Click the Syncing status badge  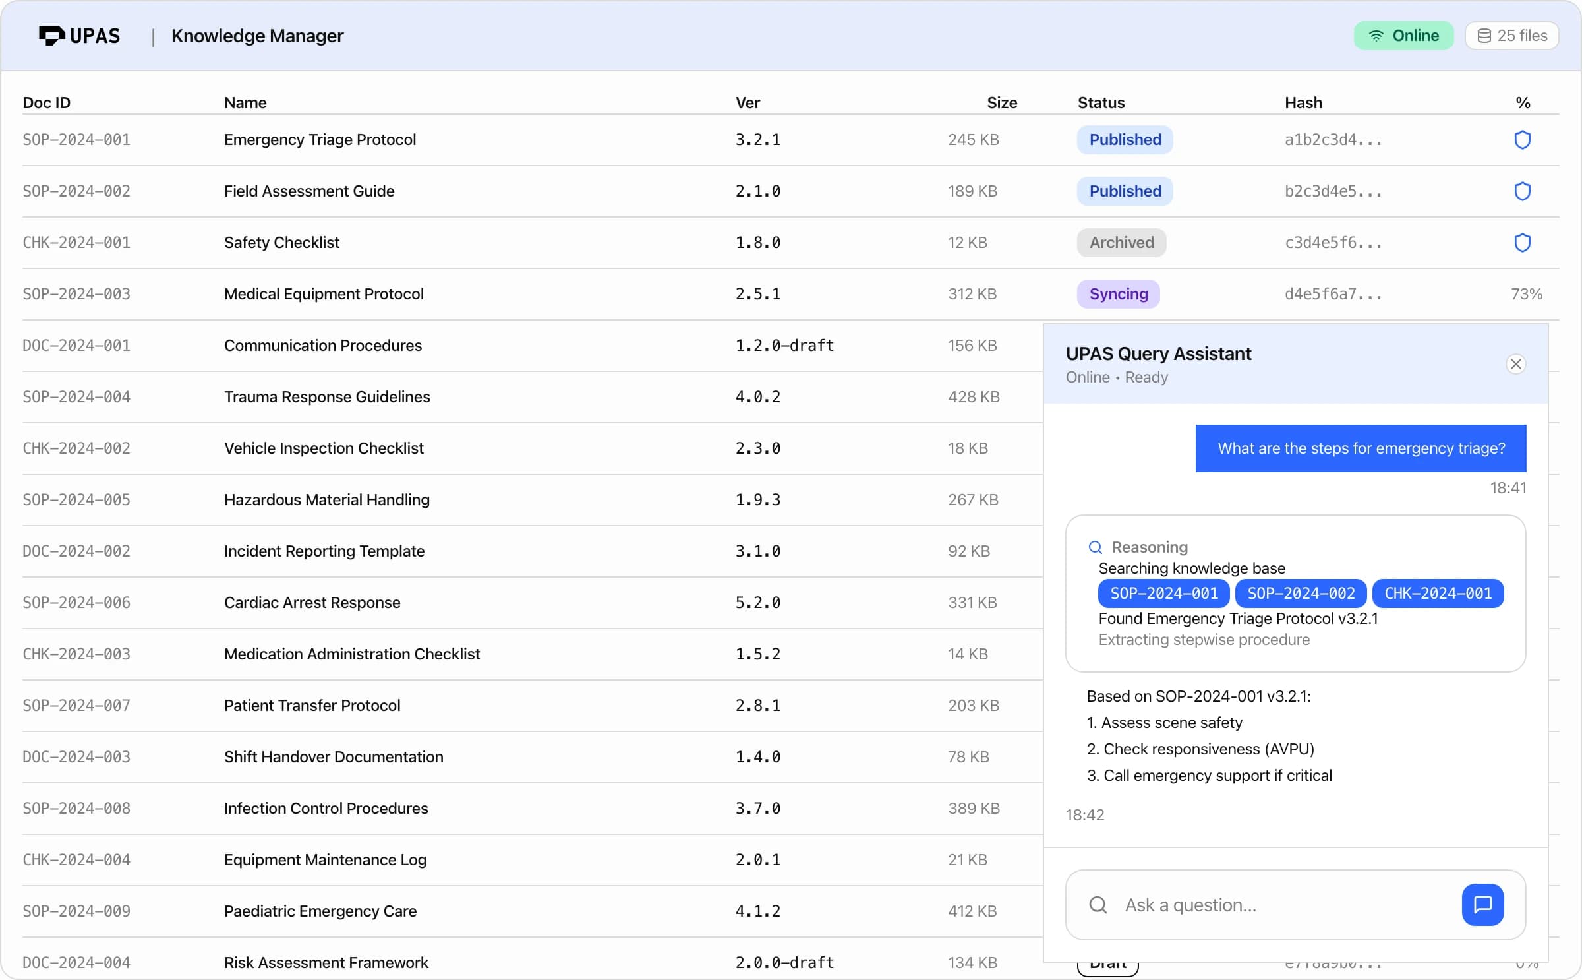coord(1118,294)
